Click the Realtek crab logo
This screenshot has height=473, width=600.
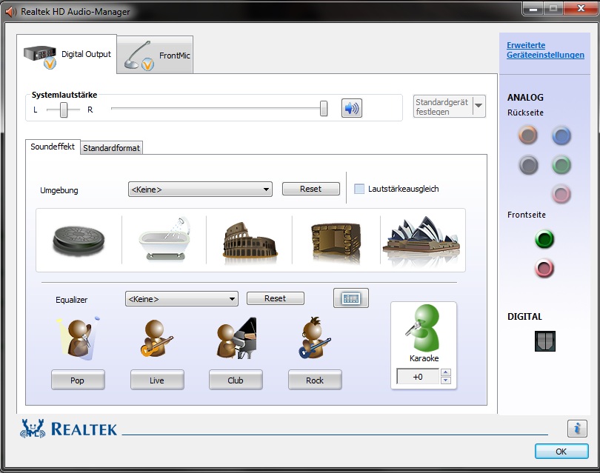click(33, 429)
